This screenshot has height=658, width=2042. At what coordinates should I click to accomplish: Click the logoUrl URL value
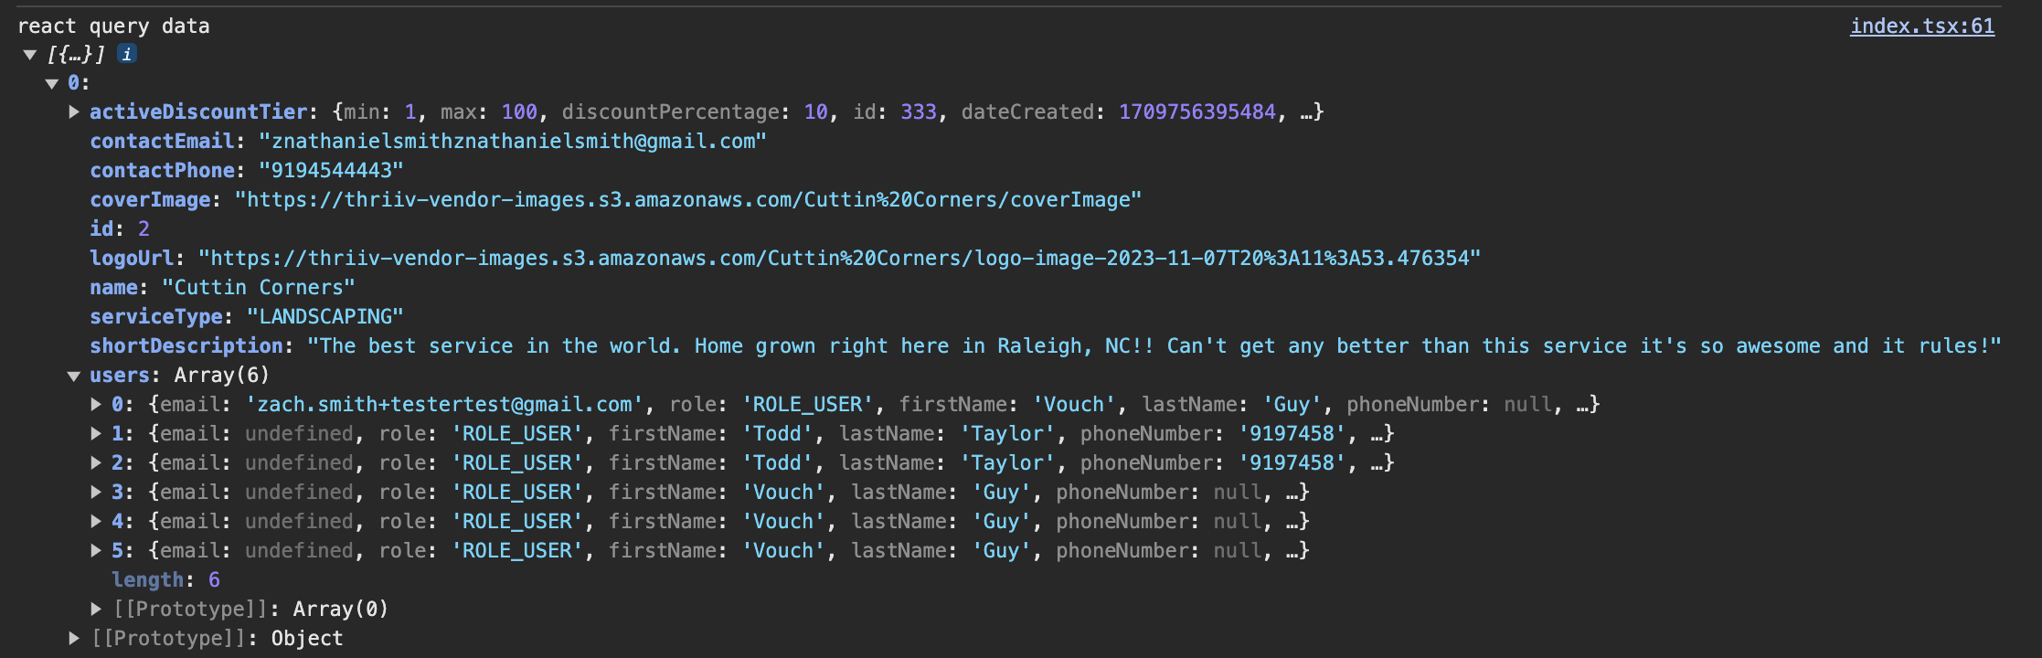coord(840,258)
